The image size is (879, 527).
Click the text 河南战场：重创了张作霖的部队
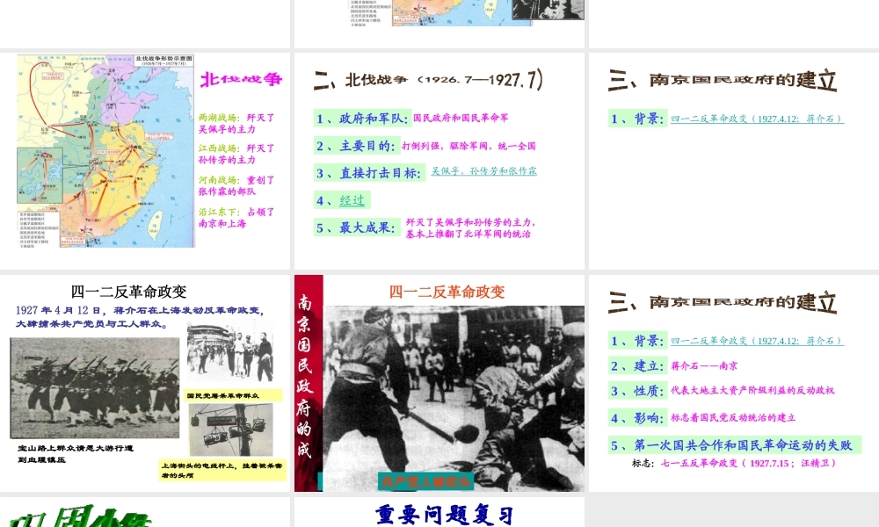[x=236, y=185]
